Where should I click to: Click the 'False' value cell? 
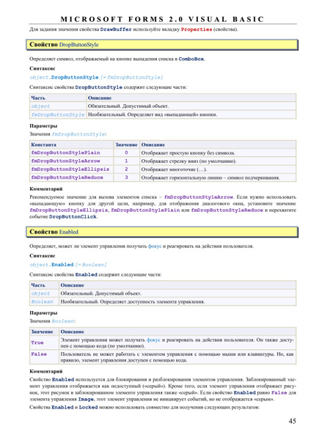(x=44, y=356)
